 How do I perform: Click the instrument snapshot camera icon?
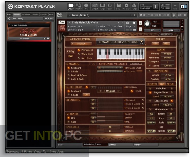click(128, 23)
